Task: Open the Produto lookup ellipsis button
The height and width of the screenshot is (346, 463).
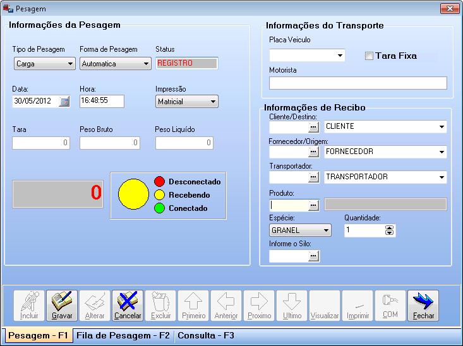Action: (x=313, y=205)
